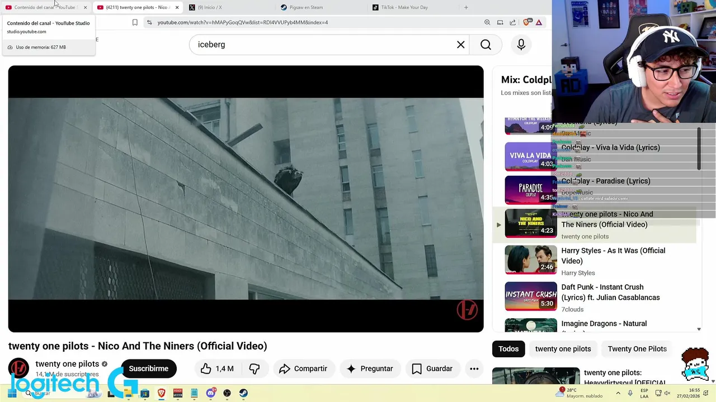Click the Preguntar button

(x=369, y=368)
